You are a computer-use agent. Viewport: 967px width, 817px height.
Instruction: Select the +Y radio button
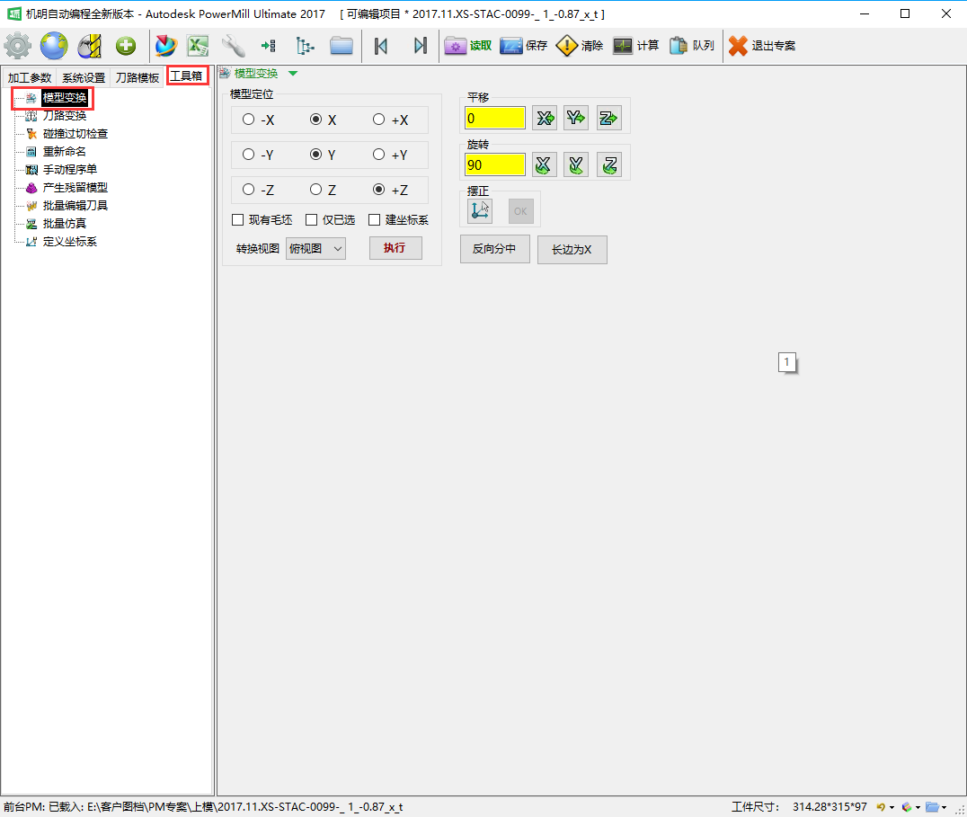(378, 155)
